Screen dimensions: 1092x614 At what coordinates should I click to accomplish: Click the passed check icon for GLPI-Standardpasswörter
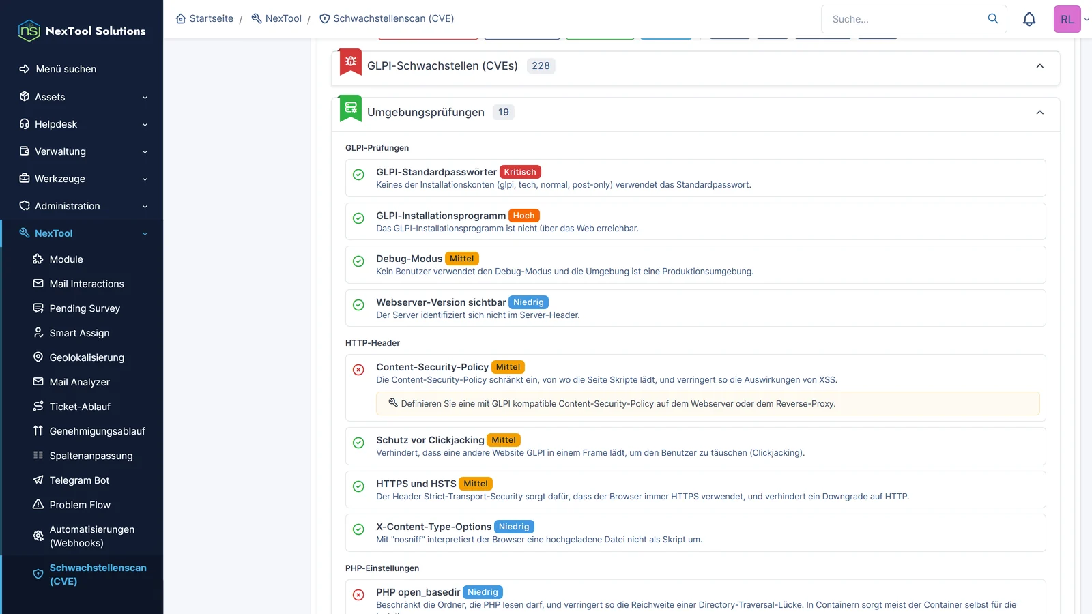[x=358, y=175]
